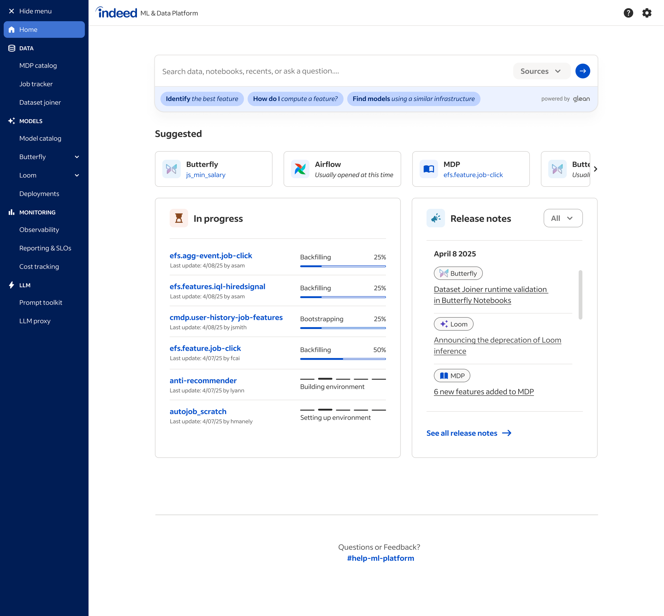Click the MONITORING bar chart icon in sidebar

click(12, 212)
